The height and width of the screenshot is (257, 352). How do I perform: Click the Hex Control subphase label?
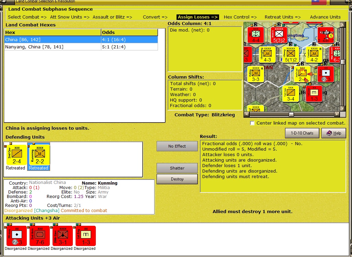pos(240,17)
